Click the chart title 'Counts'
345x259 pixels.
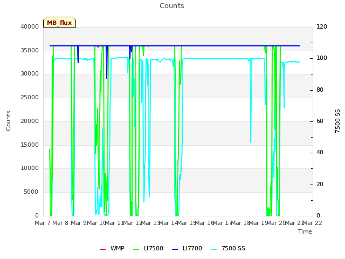[172, 6]
